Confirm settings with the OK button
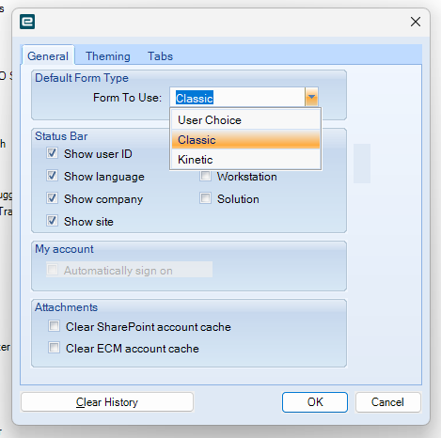441x438 pixels. coord(315,402)
